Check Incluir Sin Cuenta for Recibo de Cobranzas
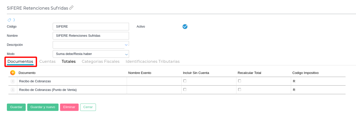This screenshot has height=118, width=356. point(185,81)
